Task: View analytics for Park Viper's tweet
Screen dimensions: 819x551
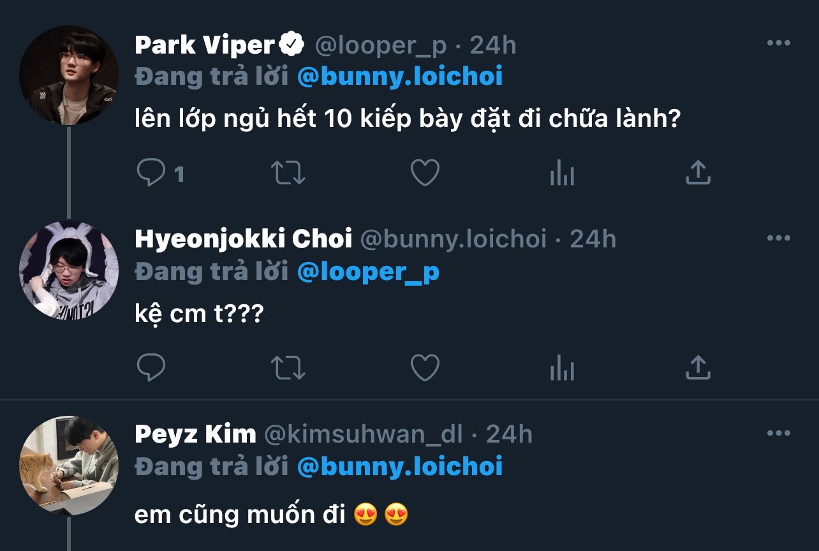Action: coord(562,173)
